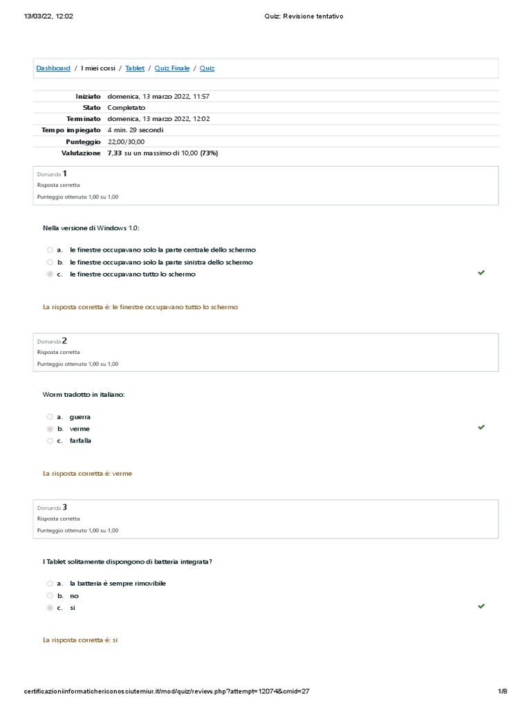Select radio 'le finestre occupavano solo la parte sinistra'

(x=50, y=262)
